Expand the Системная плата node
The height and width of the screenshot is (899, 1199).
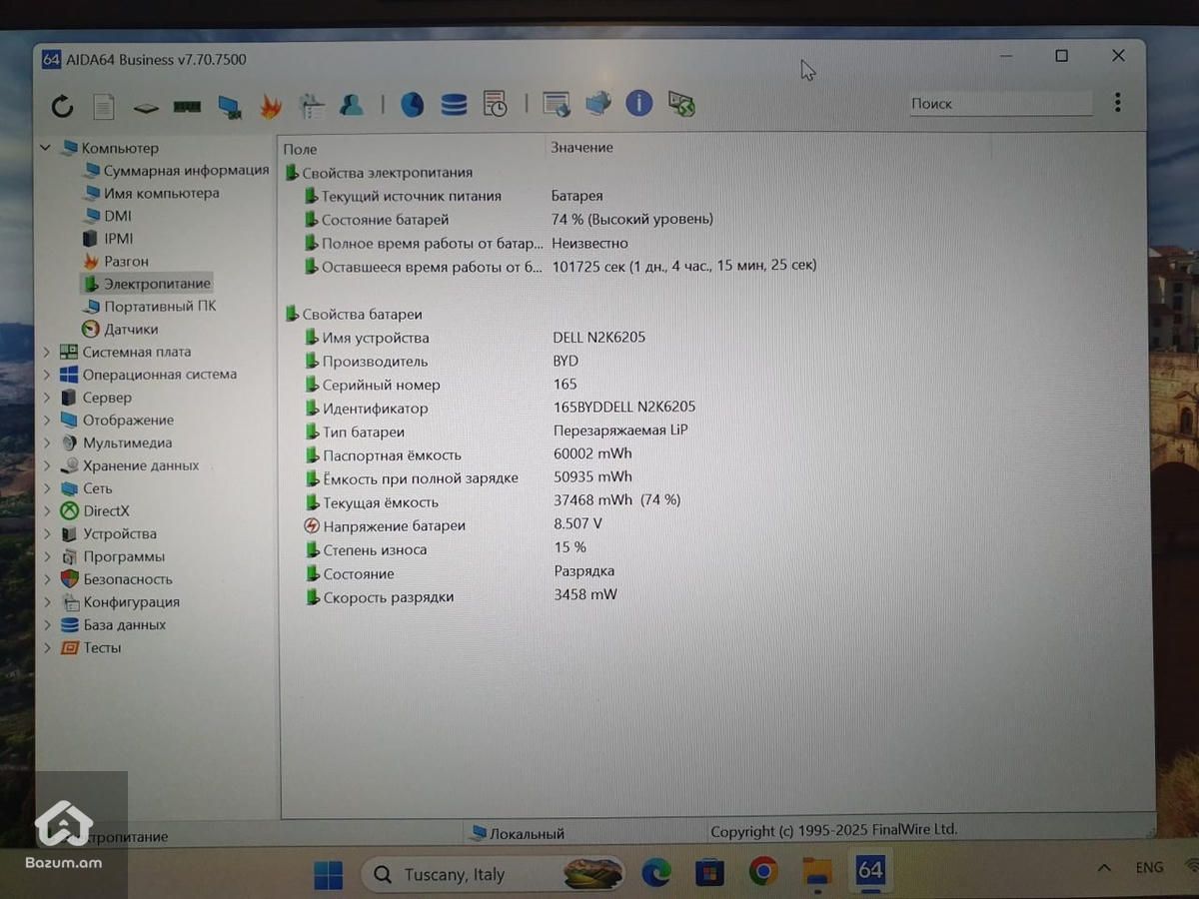tap(46, 352)
